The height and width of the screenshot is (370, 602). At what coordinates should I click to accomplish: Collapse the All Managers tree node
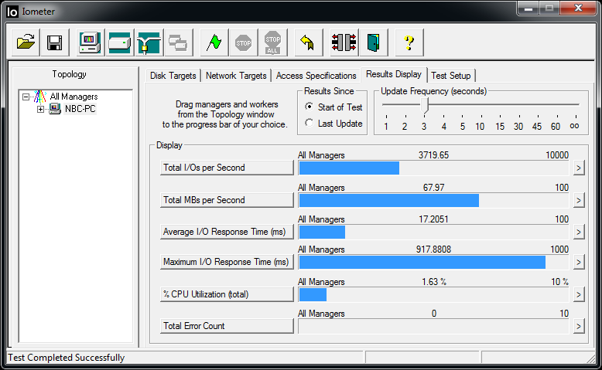click(x=26, y=97)
